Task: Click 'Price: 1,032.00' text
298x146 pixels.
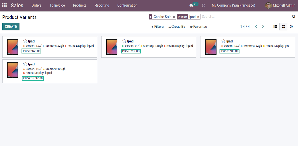Action: tap(33, 78)
